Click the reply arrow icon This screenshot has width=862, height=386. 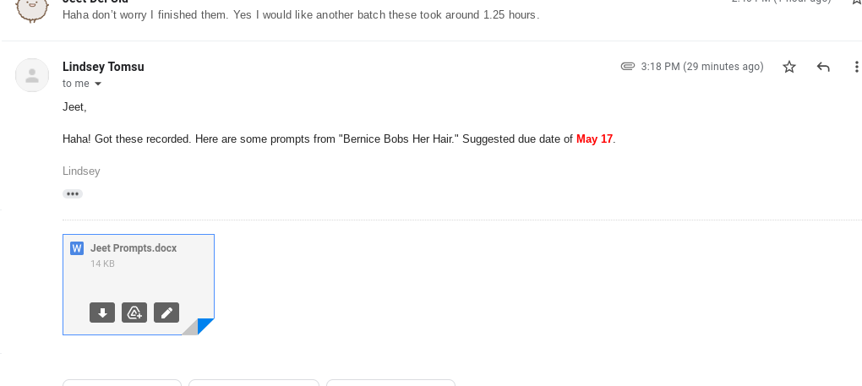point(823,67)
